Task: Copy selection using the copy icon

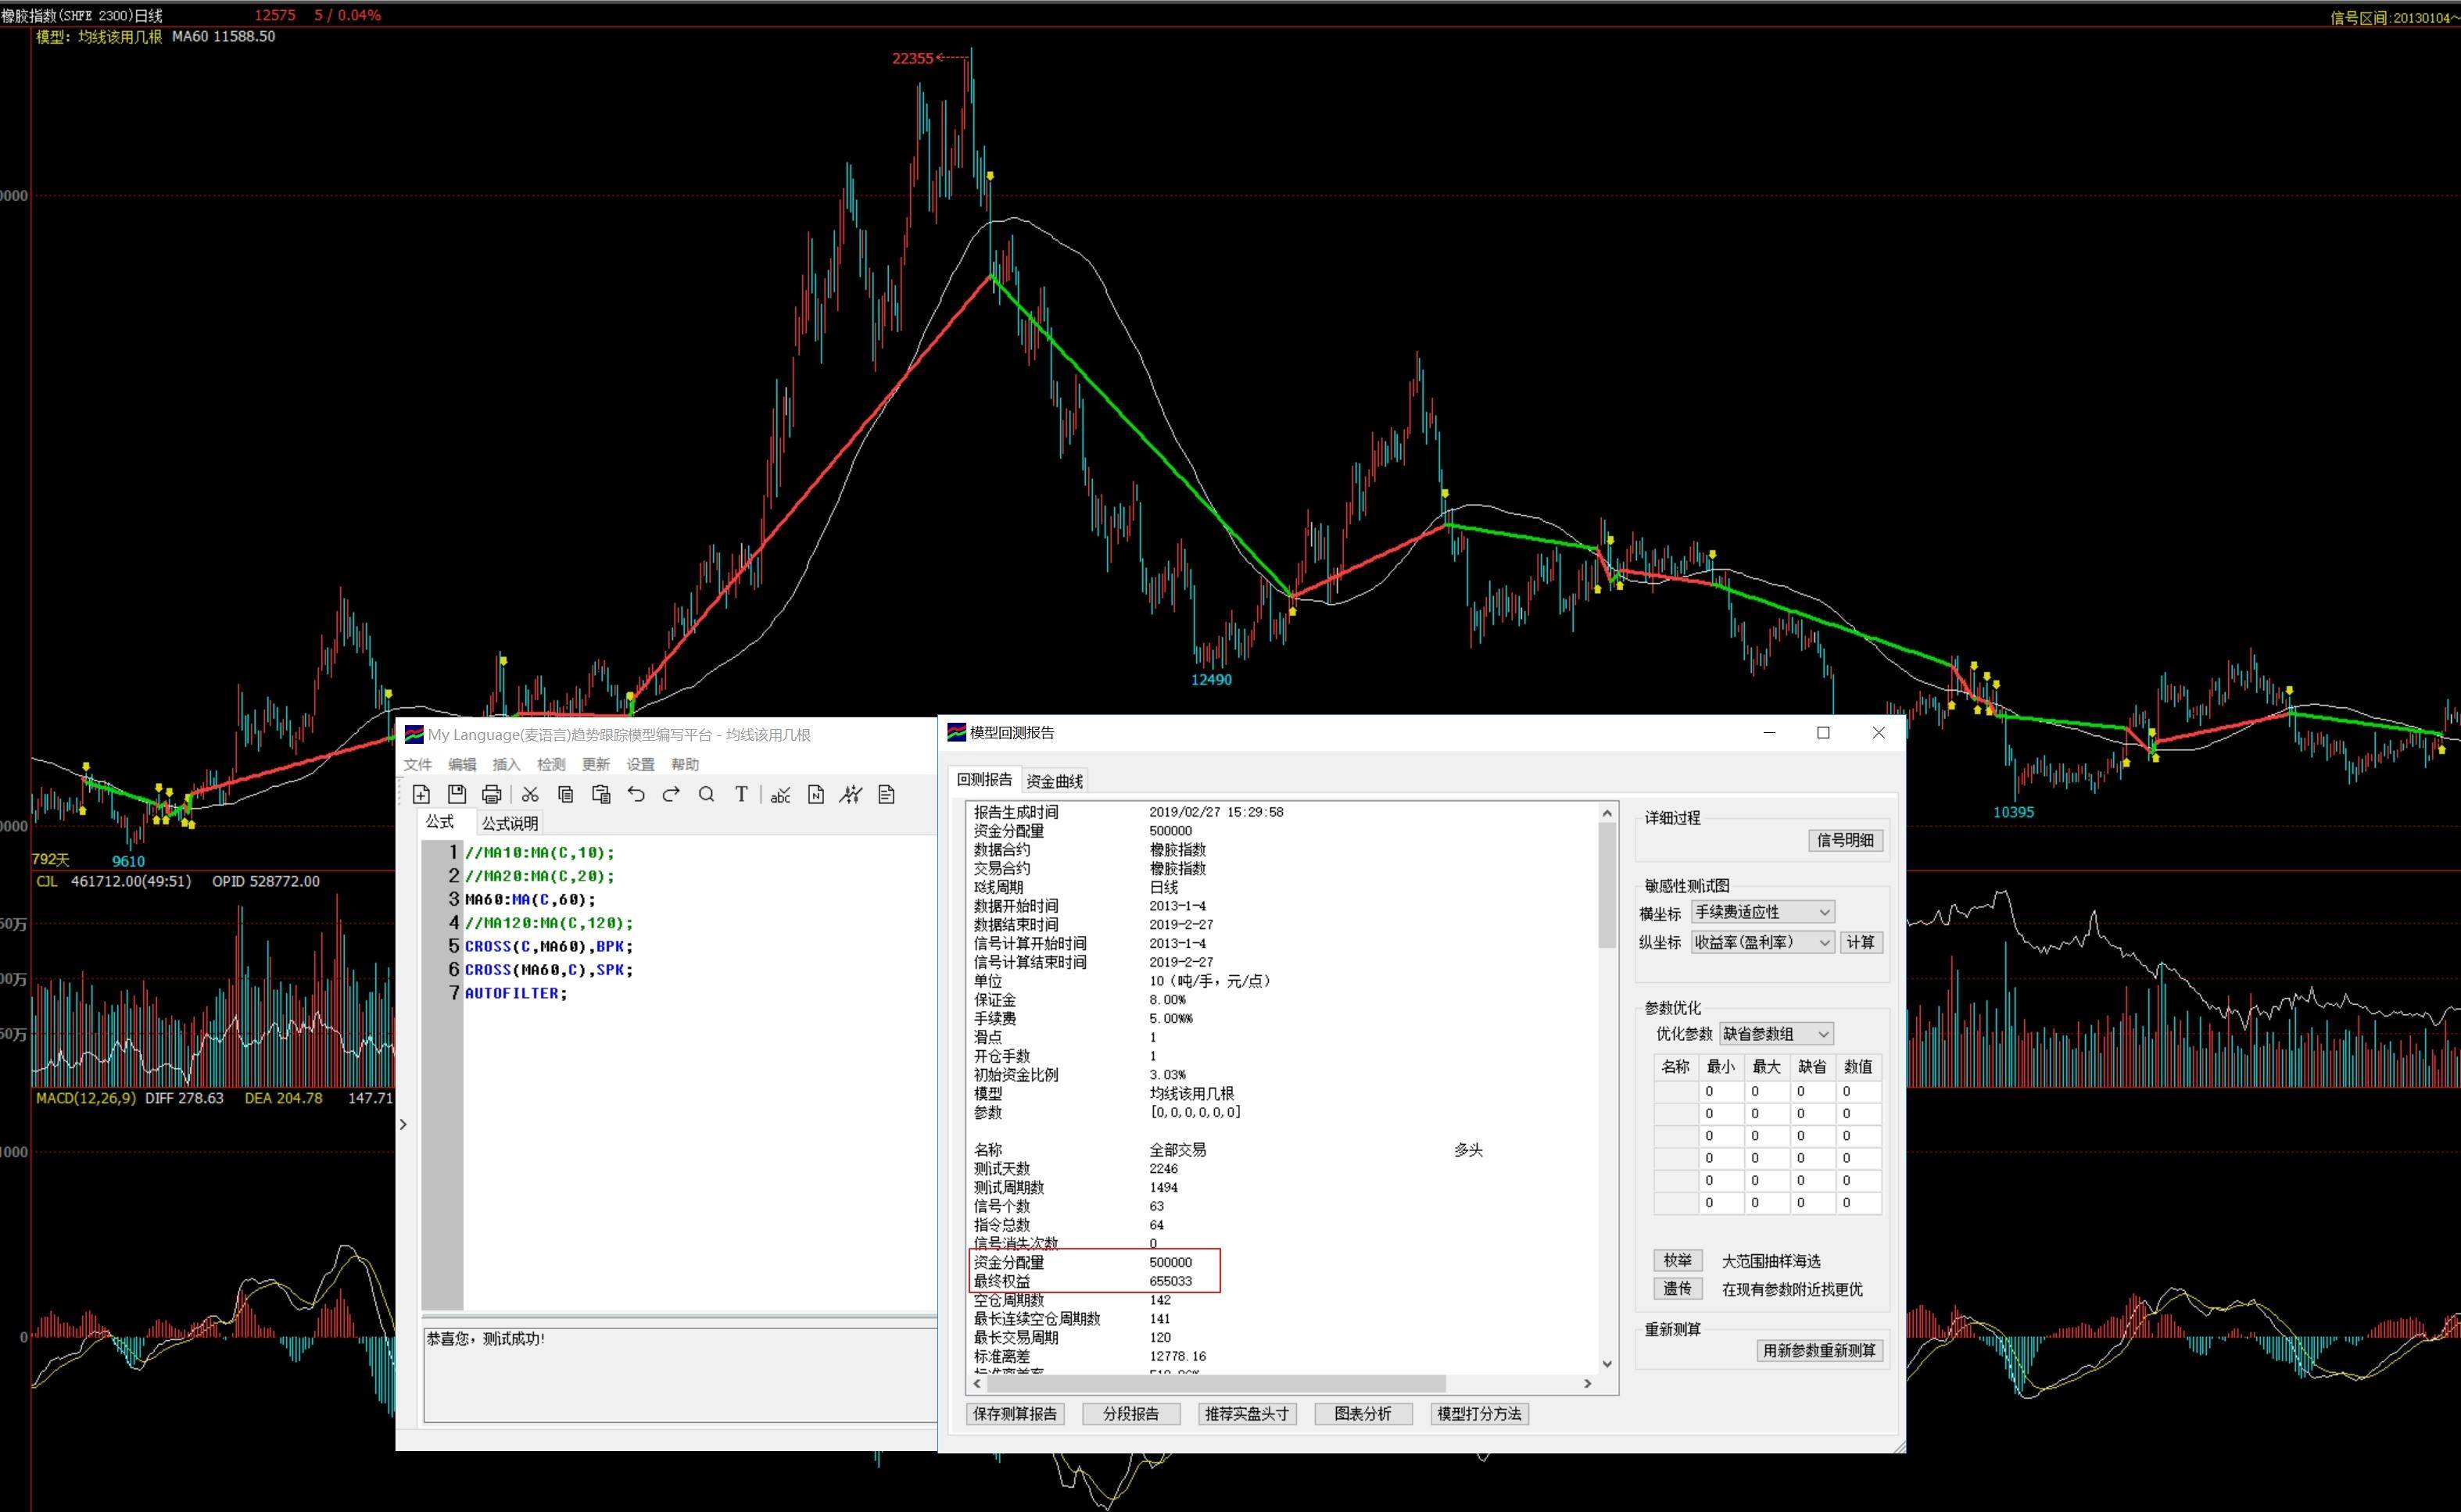Action: coord(565,794)
